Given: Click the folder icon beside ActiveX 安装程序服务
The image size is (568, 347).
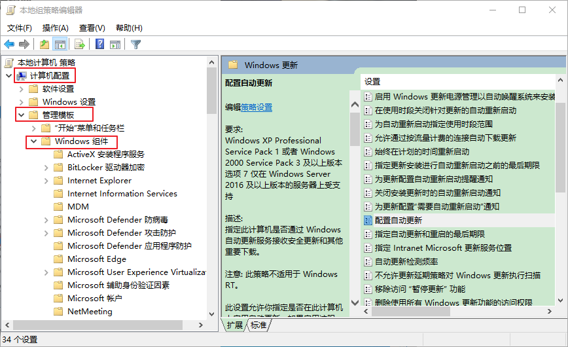Looking at the screenshot, I should tap(58, 155).
